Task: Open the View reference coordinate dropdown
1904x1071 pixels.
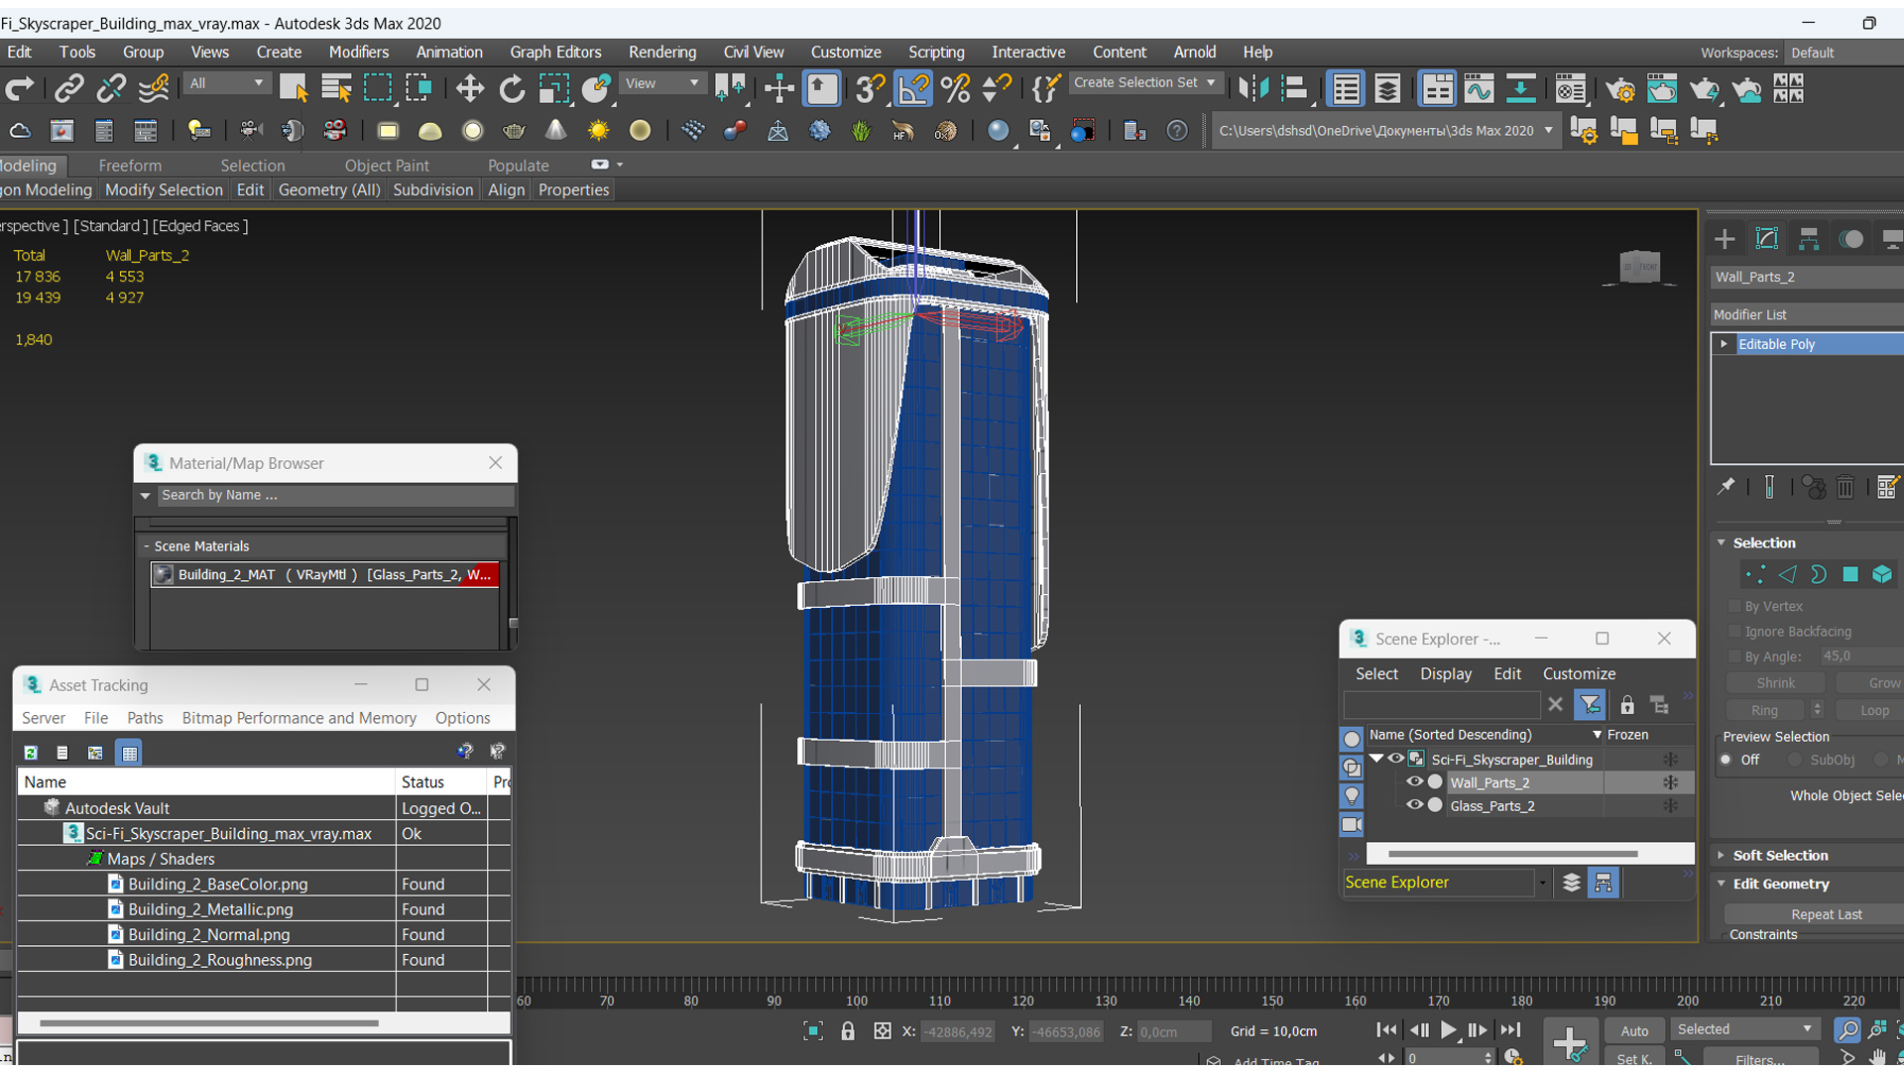Action: [x=661, y=83]
